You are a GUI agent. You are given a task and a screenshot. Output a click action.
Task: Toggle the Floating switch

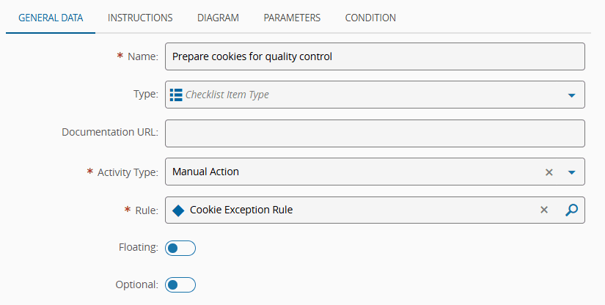[x=180, y=249]
